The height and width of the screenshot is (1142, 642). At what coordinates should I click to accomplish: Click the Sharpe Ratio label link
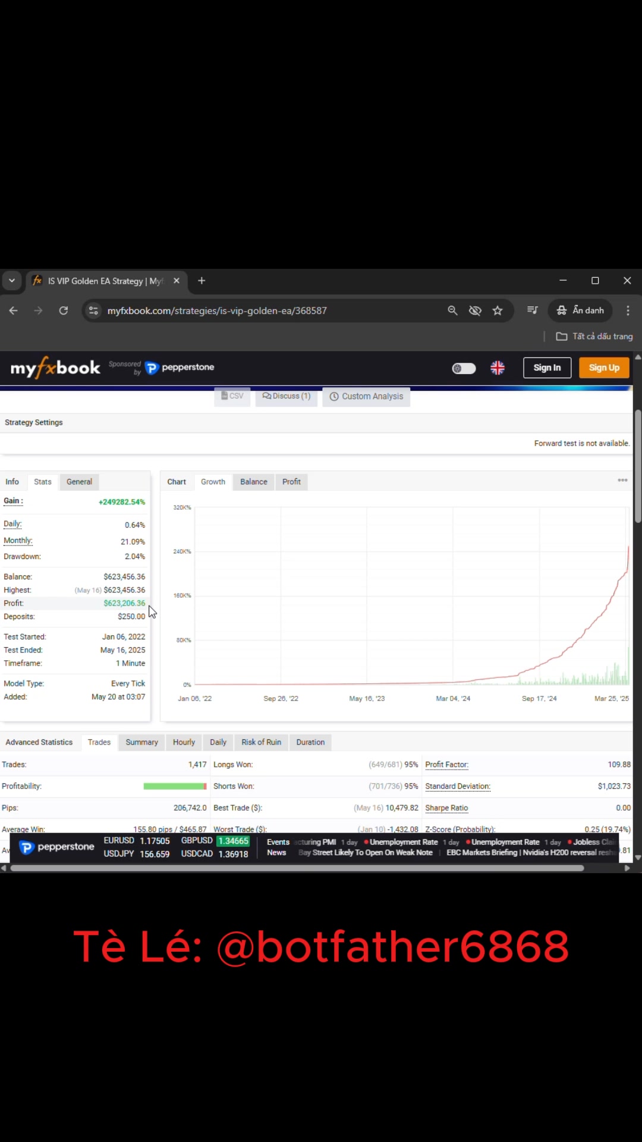pos(446,808)
